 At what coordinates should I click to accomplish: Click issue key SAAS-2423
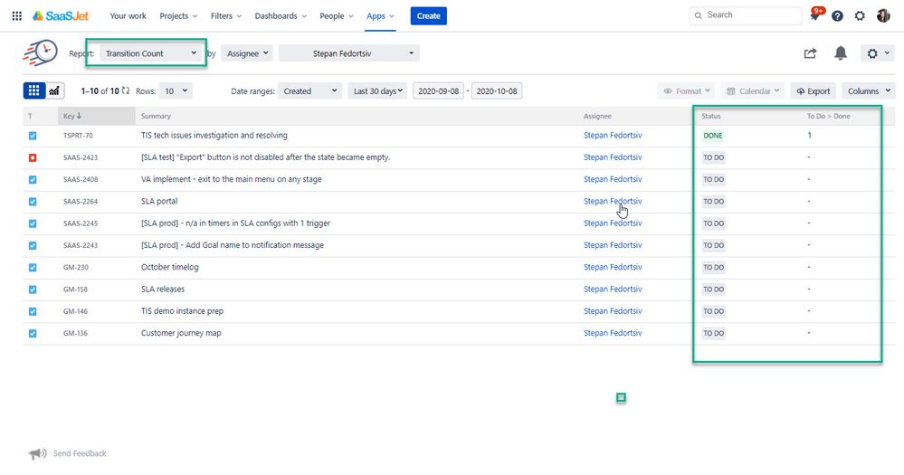point(81,157)
